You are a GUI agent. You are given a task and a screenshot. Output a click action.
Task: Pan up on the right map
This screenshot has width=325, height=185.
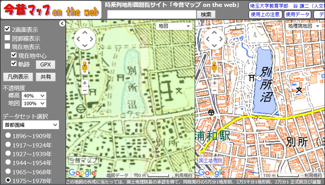click(x=214, y=32)
